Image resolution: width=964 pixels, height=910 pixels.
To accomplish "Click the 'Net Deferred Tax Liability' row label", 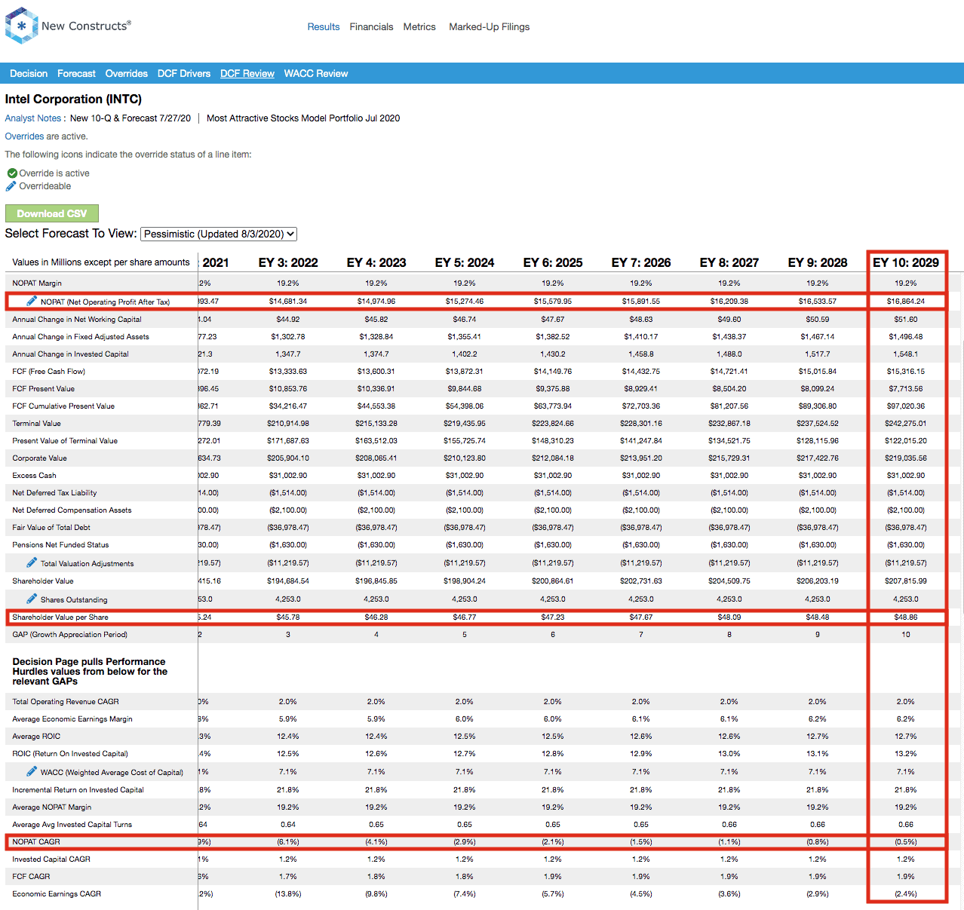I will tap(54, 493).
